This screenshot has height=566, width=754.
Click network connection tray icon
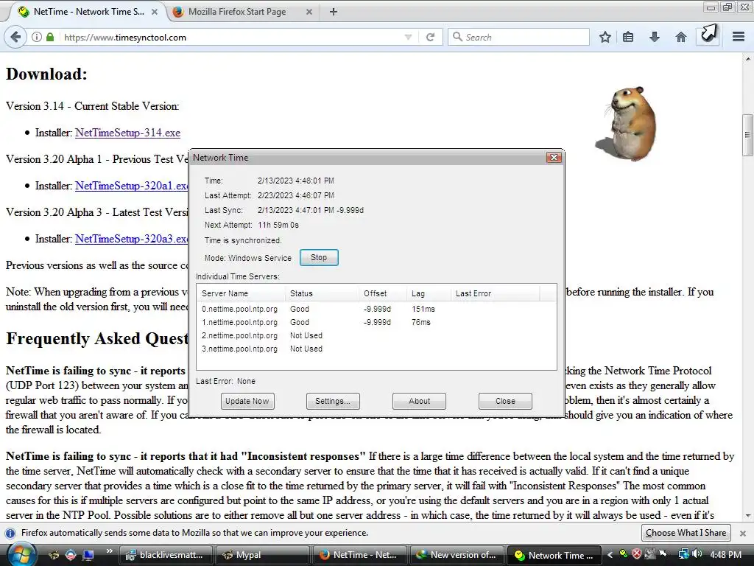(683, 554)
